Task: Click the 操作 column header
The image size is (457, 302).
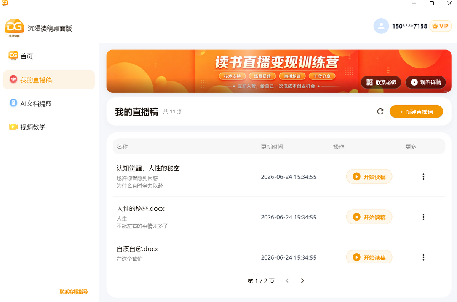Action: coord(339,146)
